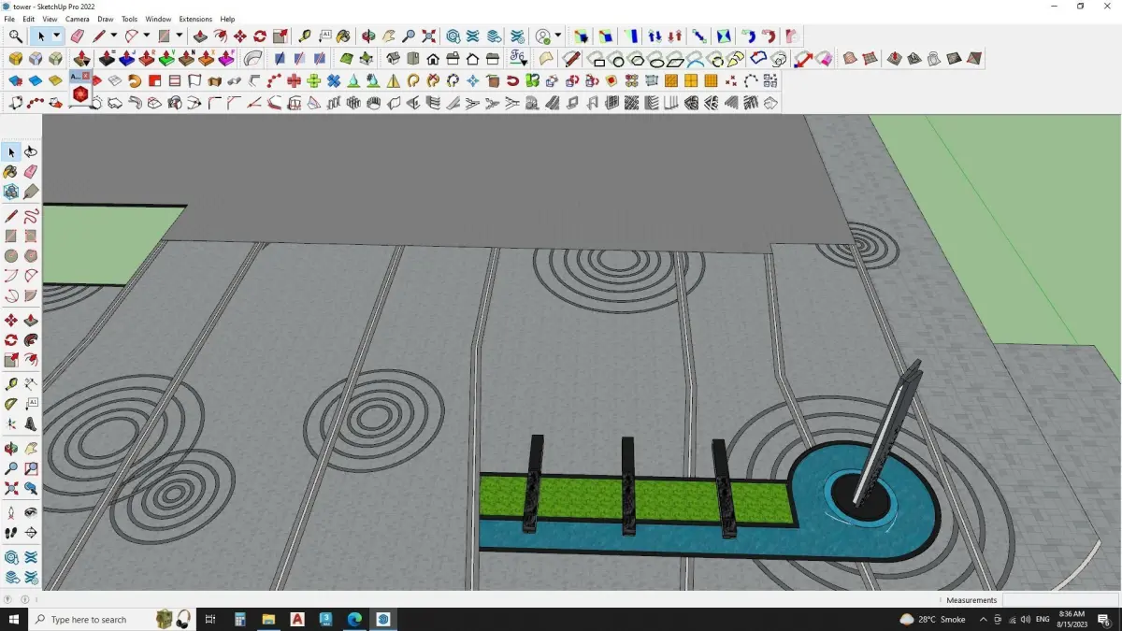
Task: Choose the Freehand drawing tool
Action: (31, 216)
